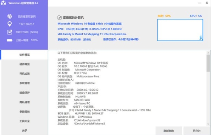
Task: Open 隐私清理 from the sidebar
Action: 25,102
